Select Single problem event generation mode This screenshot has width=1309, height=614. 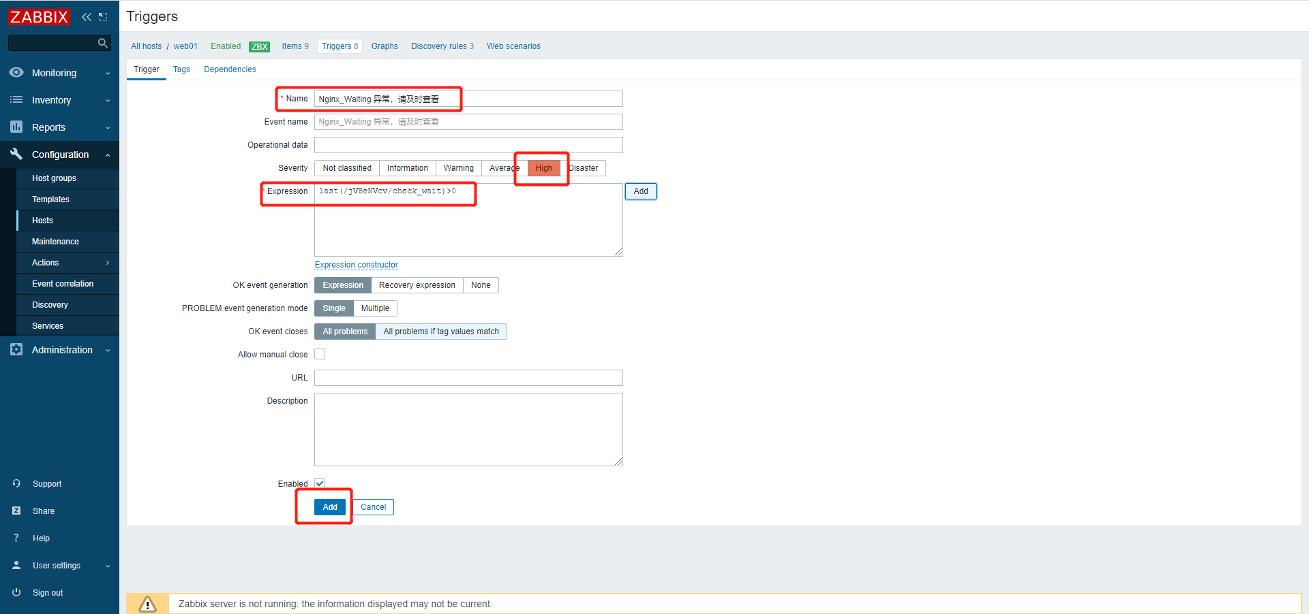pos(334,308)
